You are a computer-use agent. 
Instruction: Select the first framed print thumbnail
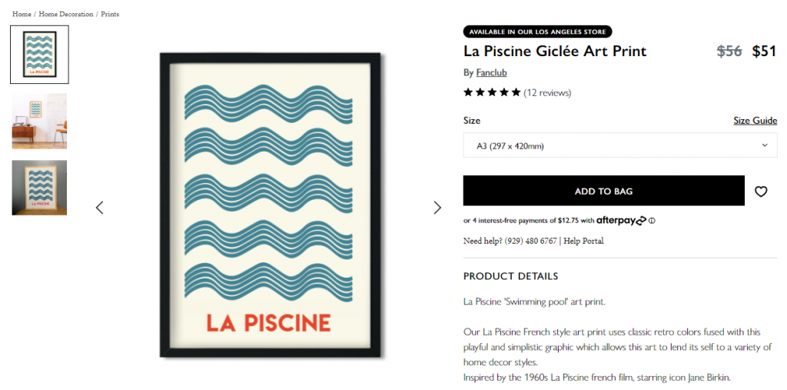39,55
